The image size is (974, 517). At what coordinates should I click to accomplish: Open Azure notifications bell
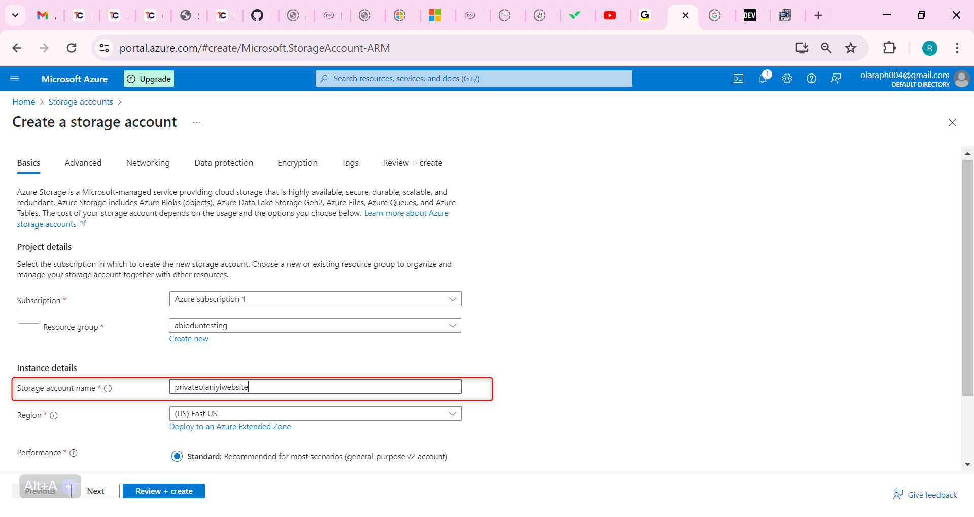(762, 78)
